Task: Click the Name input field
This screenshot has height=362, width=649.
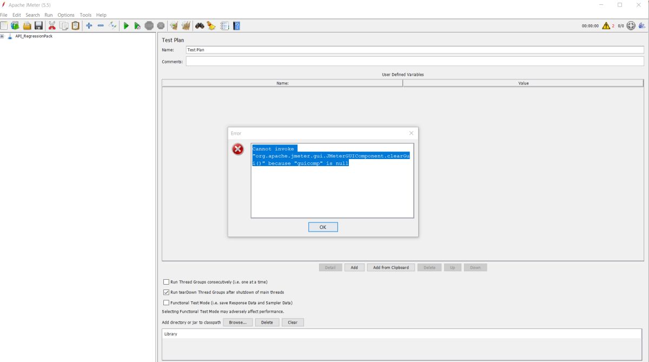Action: point(415,50)
